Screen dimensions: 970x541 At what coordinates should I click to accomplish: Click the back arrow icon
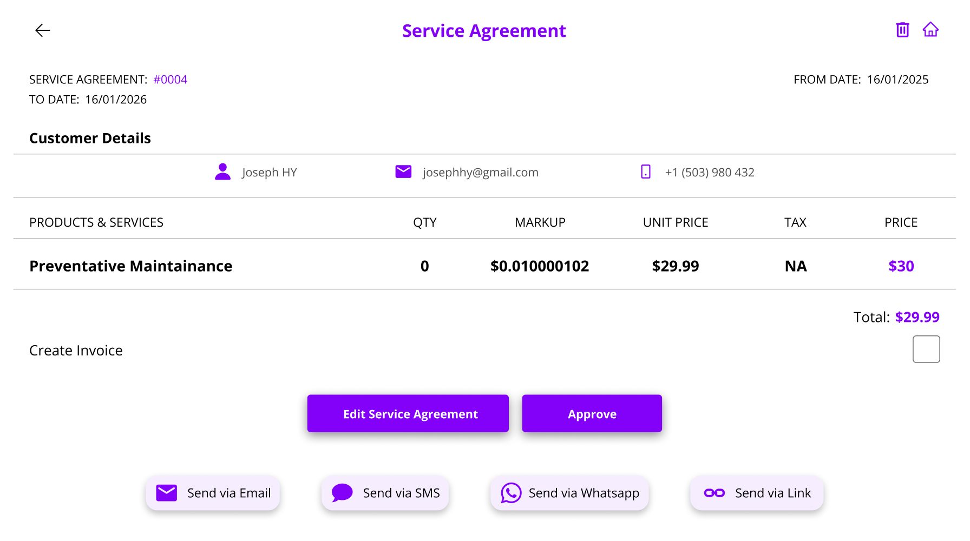tap(42, 30)
